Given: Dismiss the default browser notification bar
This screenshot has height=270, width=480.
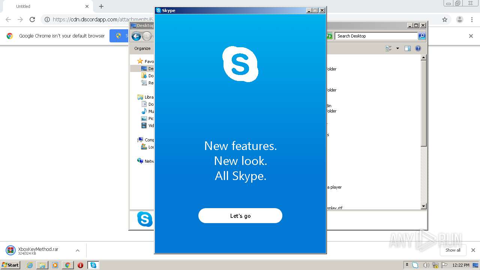Looking at the screenshot, I should [471, 36].
